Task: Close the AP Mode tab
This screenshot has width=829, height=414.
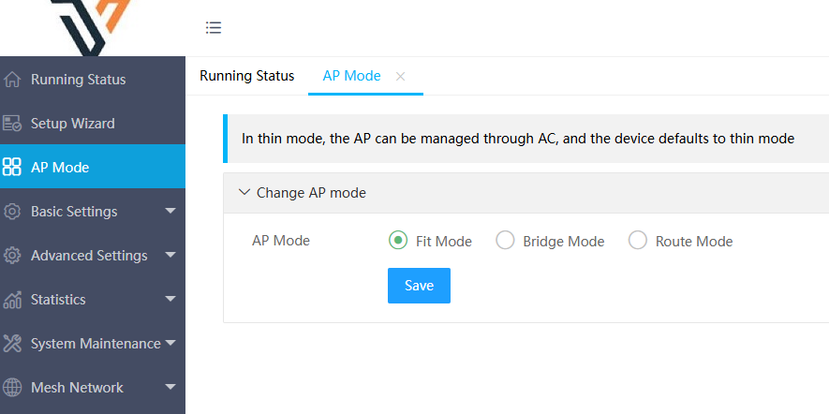Action: pyautogui.click(x=401, y=77)
